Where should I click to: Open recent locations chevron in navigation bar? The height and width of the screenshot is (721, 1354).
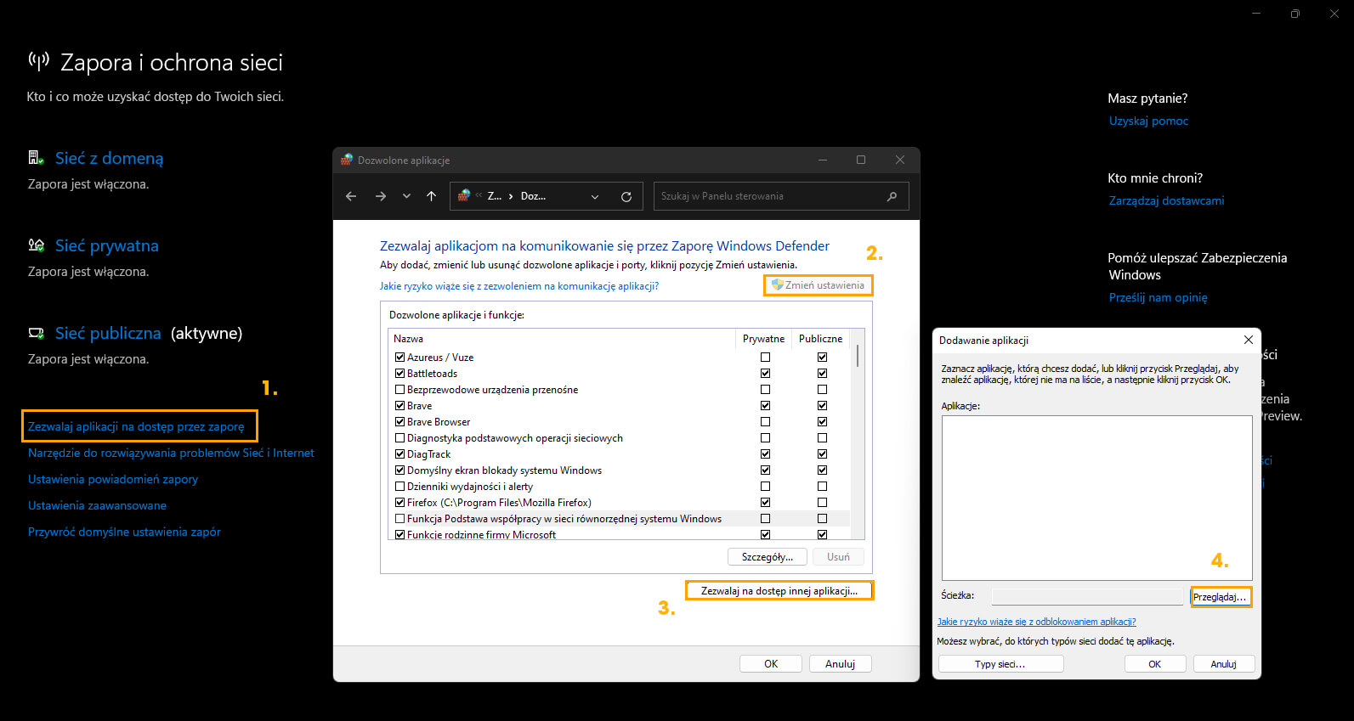pyautogui.click(x=406, y=196)
